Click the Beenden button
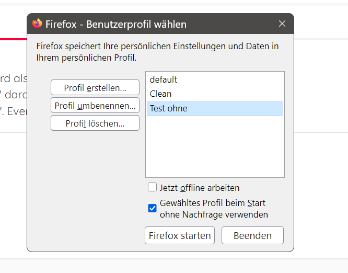 (x=252, y=235)
